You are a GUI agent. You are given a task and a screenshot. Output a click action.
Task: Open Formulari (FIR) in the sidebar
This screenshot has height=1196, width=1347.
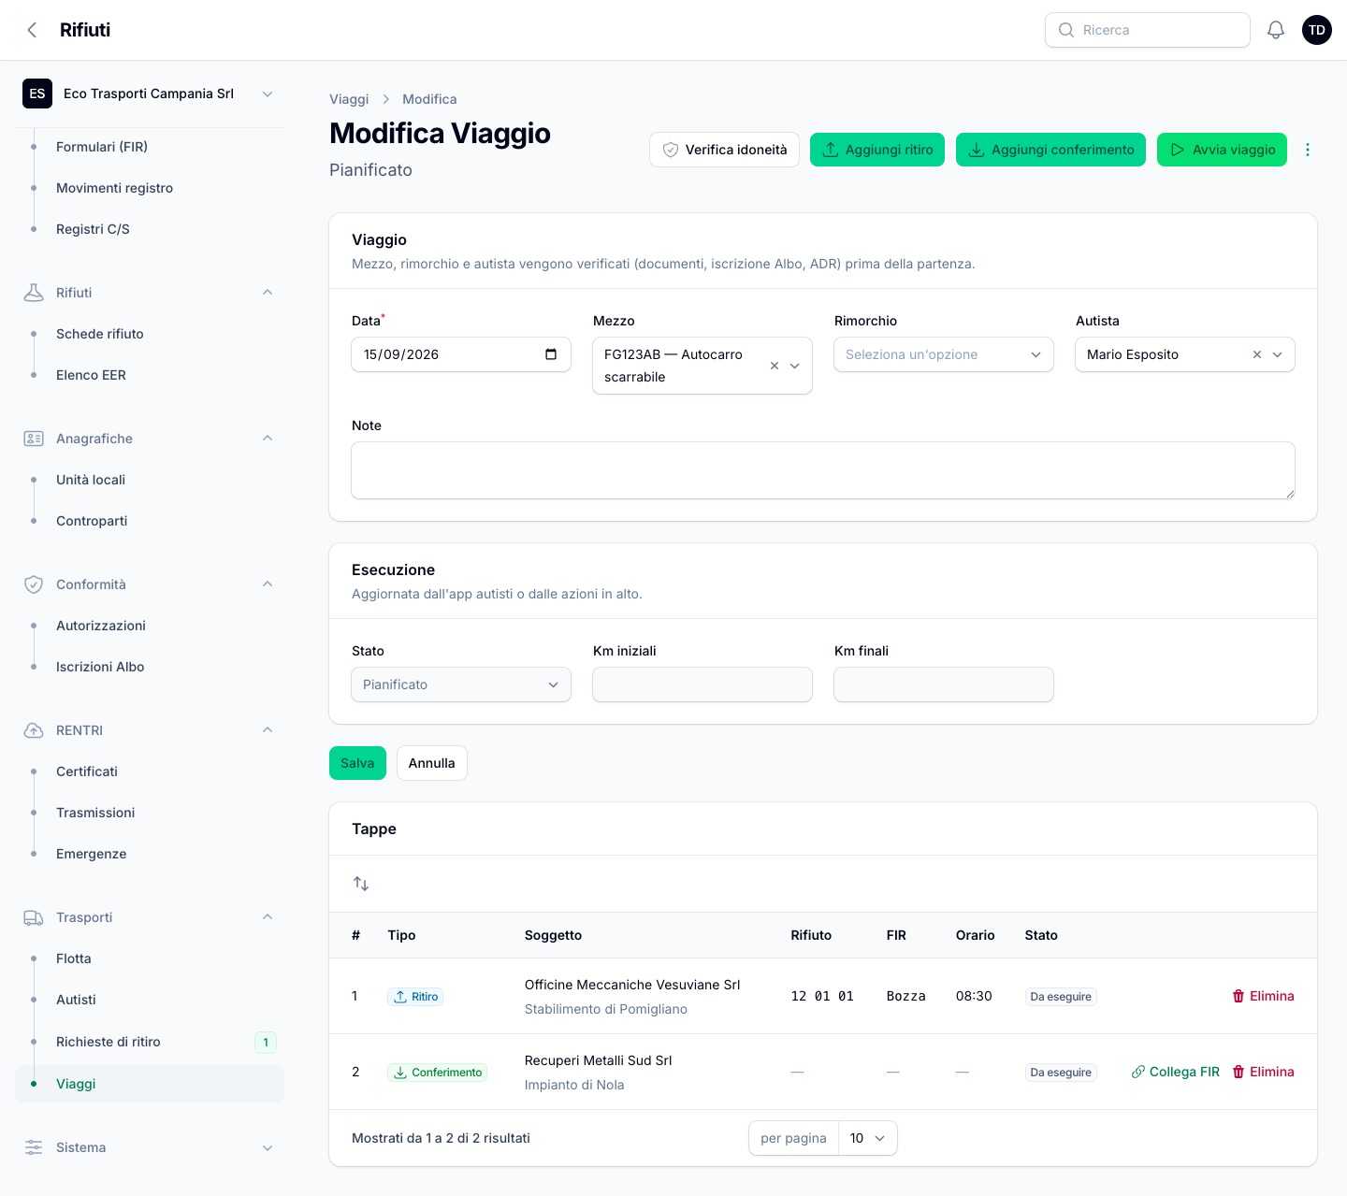tap(102, 147)
